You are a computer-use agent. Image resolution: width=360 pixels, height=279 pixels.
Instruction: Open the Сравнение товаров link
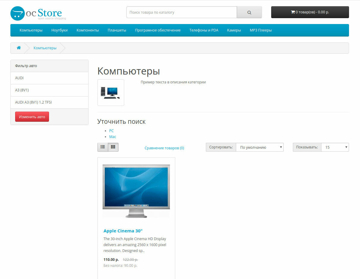tap(164, 148)
